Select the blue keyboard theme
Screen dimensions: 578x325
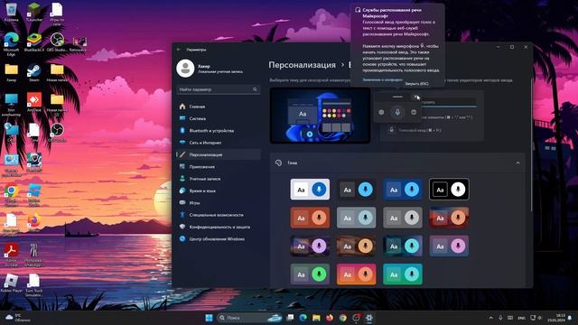pos(403,190)
